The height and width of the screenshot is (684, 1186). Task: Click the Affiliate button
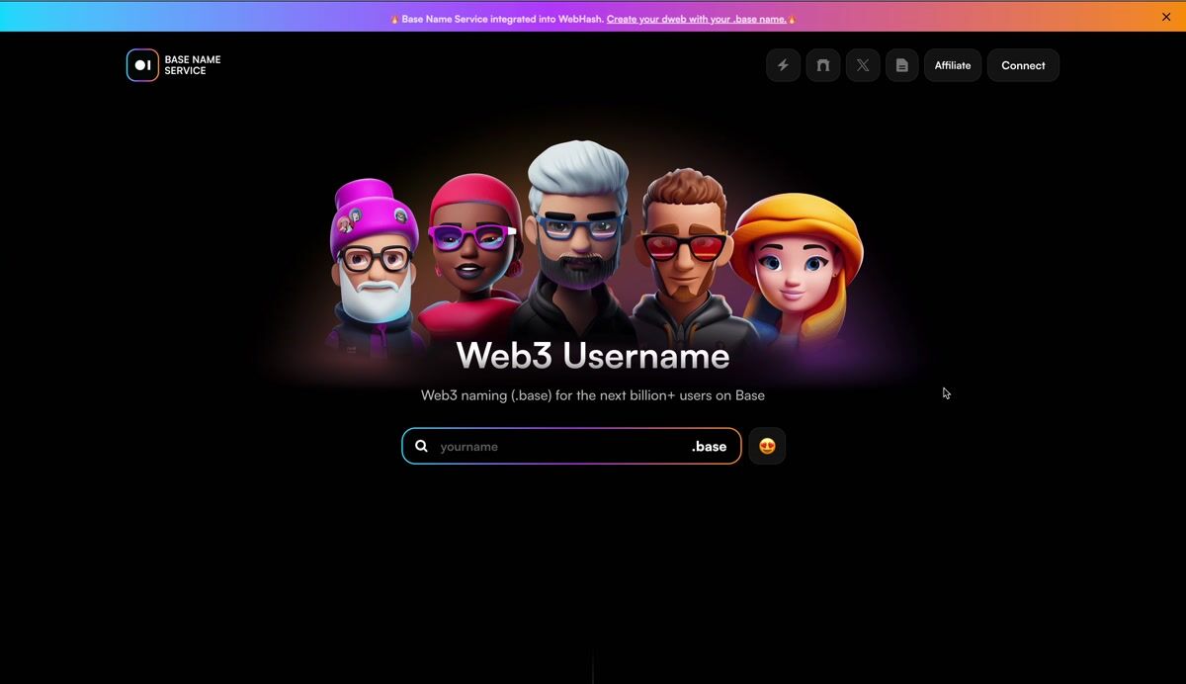(x=953, y=65)
